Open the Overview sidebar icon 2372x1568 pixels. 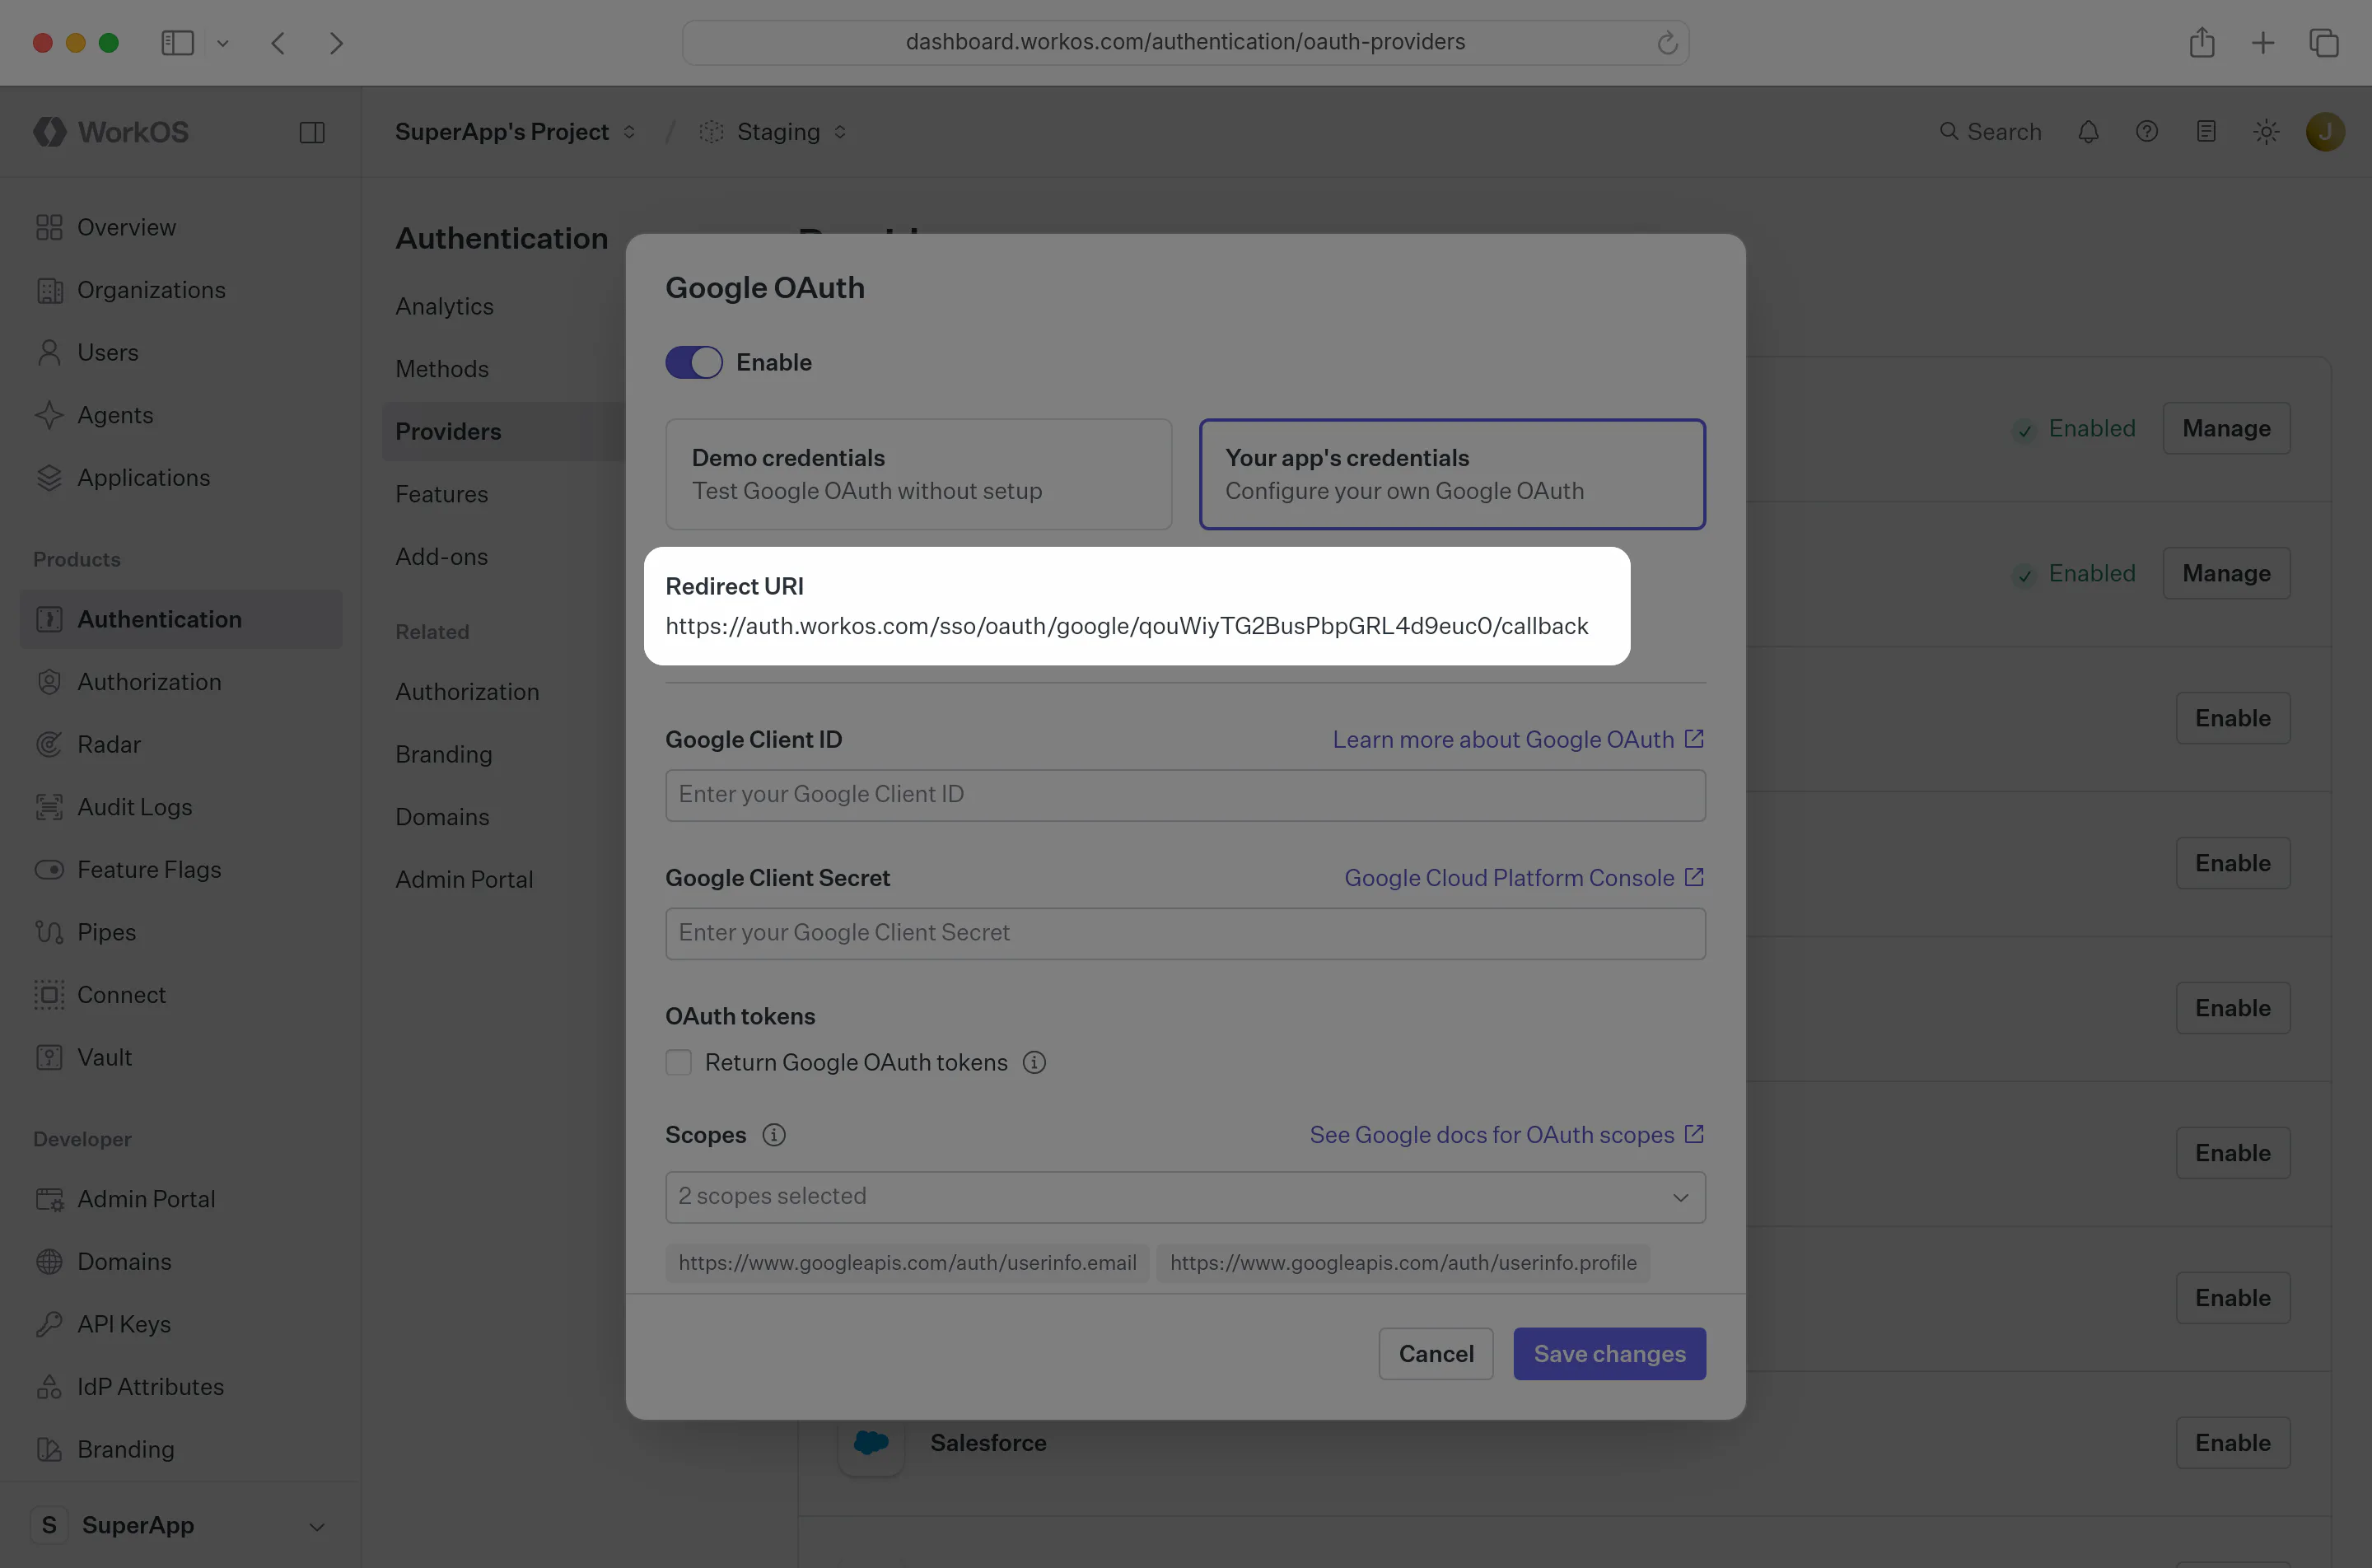click(49, 228)
